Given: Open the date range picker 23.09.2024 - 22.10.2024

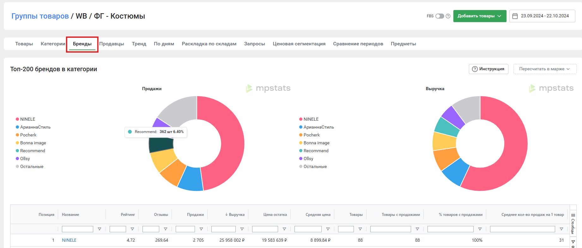Looking at the screenshot, I should [542, 16].
